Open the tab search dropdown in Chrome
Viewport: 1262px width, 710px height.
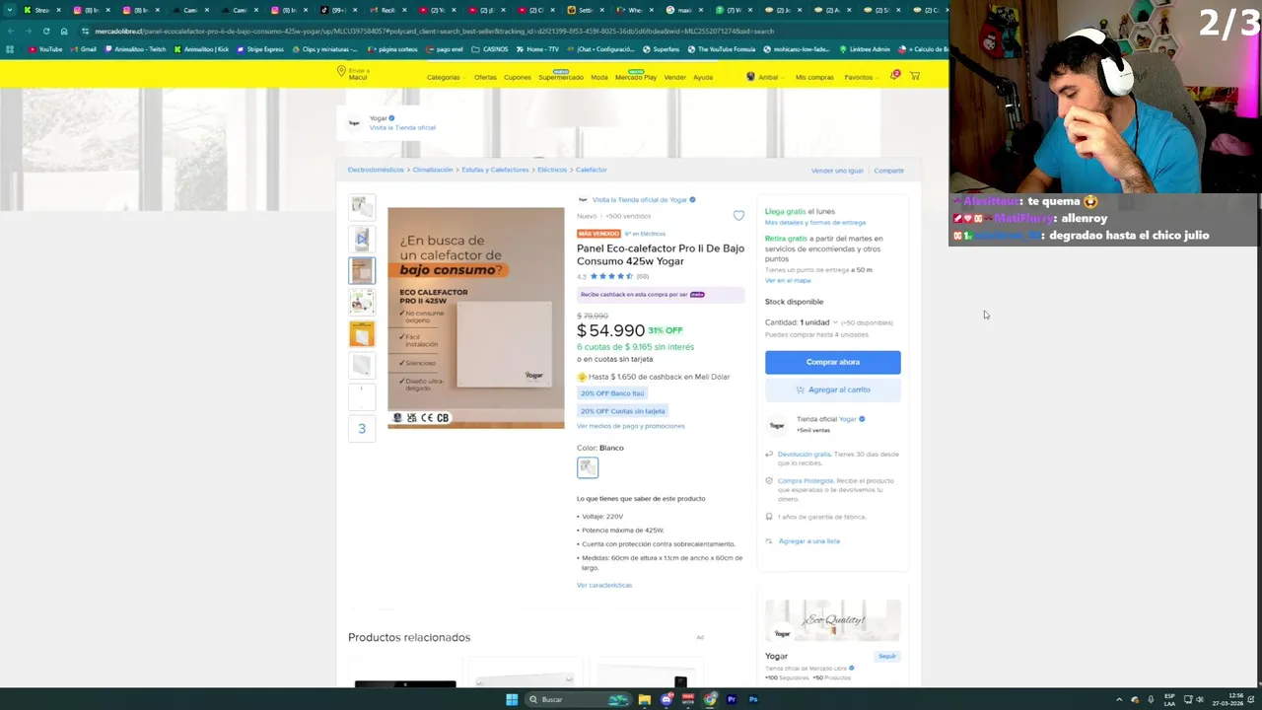(x=10, y=10)
